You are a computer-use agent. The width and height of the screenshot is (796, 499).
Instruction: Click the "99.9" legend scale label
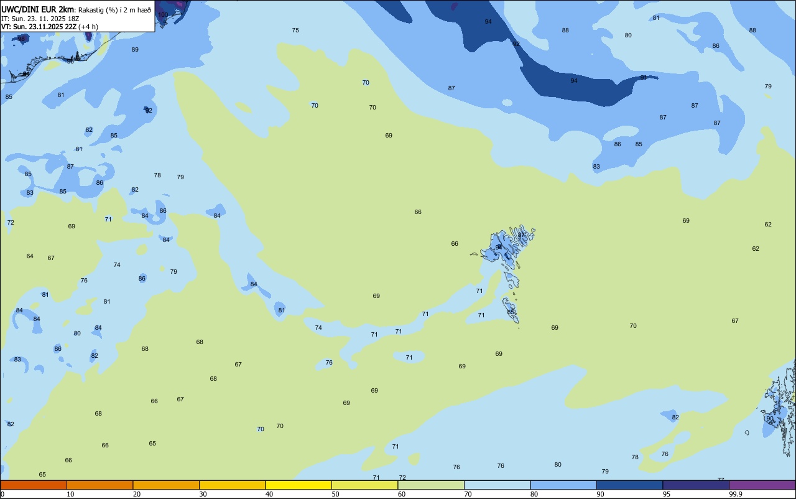pos(736,495)
